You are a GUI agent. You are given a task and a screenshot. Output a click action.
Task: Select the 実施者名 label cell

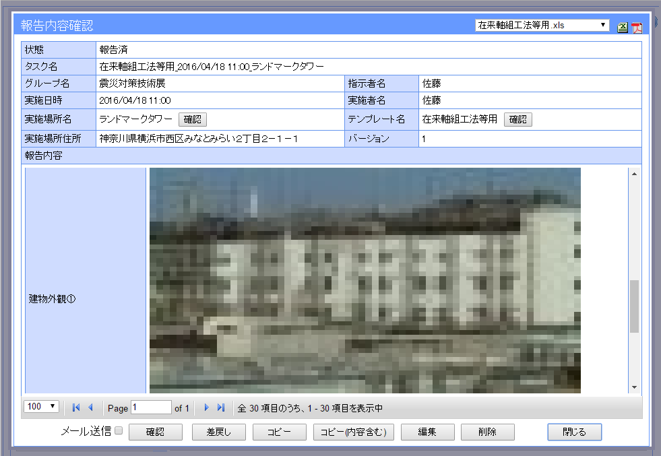coord(381,100)
